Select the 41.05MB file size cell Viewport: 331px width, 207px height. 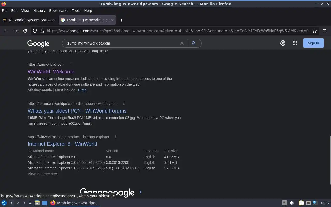[x=171, y=157]
